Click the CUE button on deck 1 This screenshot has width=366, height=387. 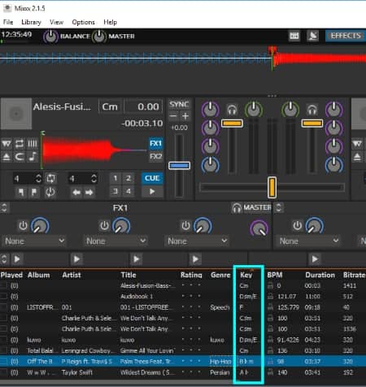pyautogui.click(x=152, y=178)
